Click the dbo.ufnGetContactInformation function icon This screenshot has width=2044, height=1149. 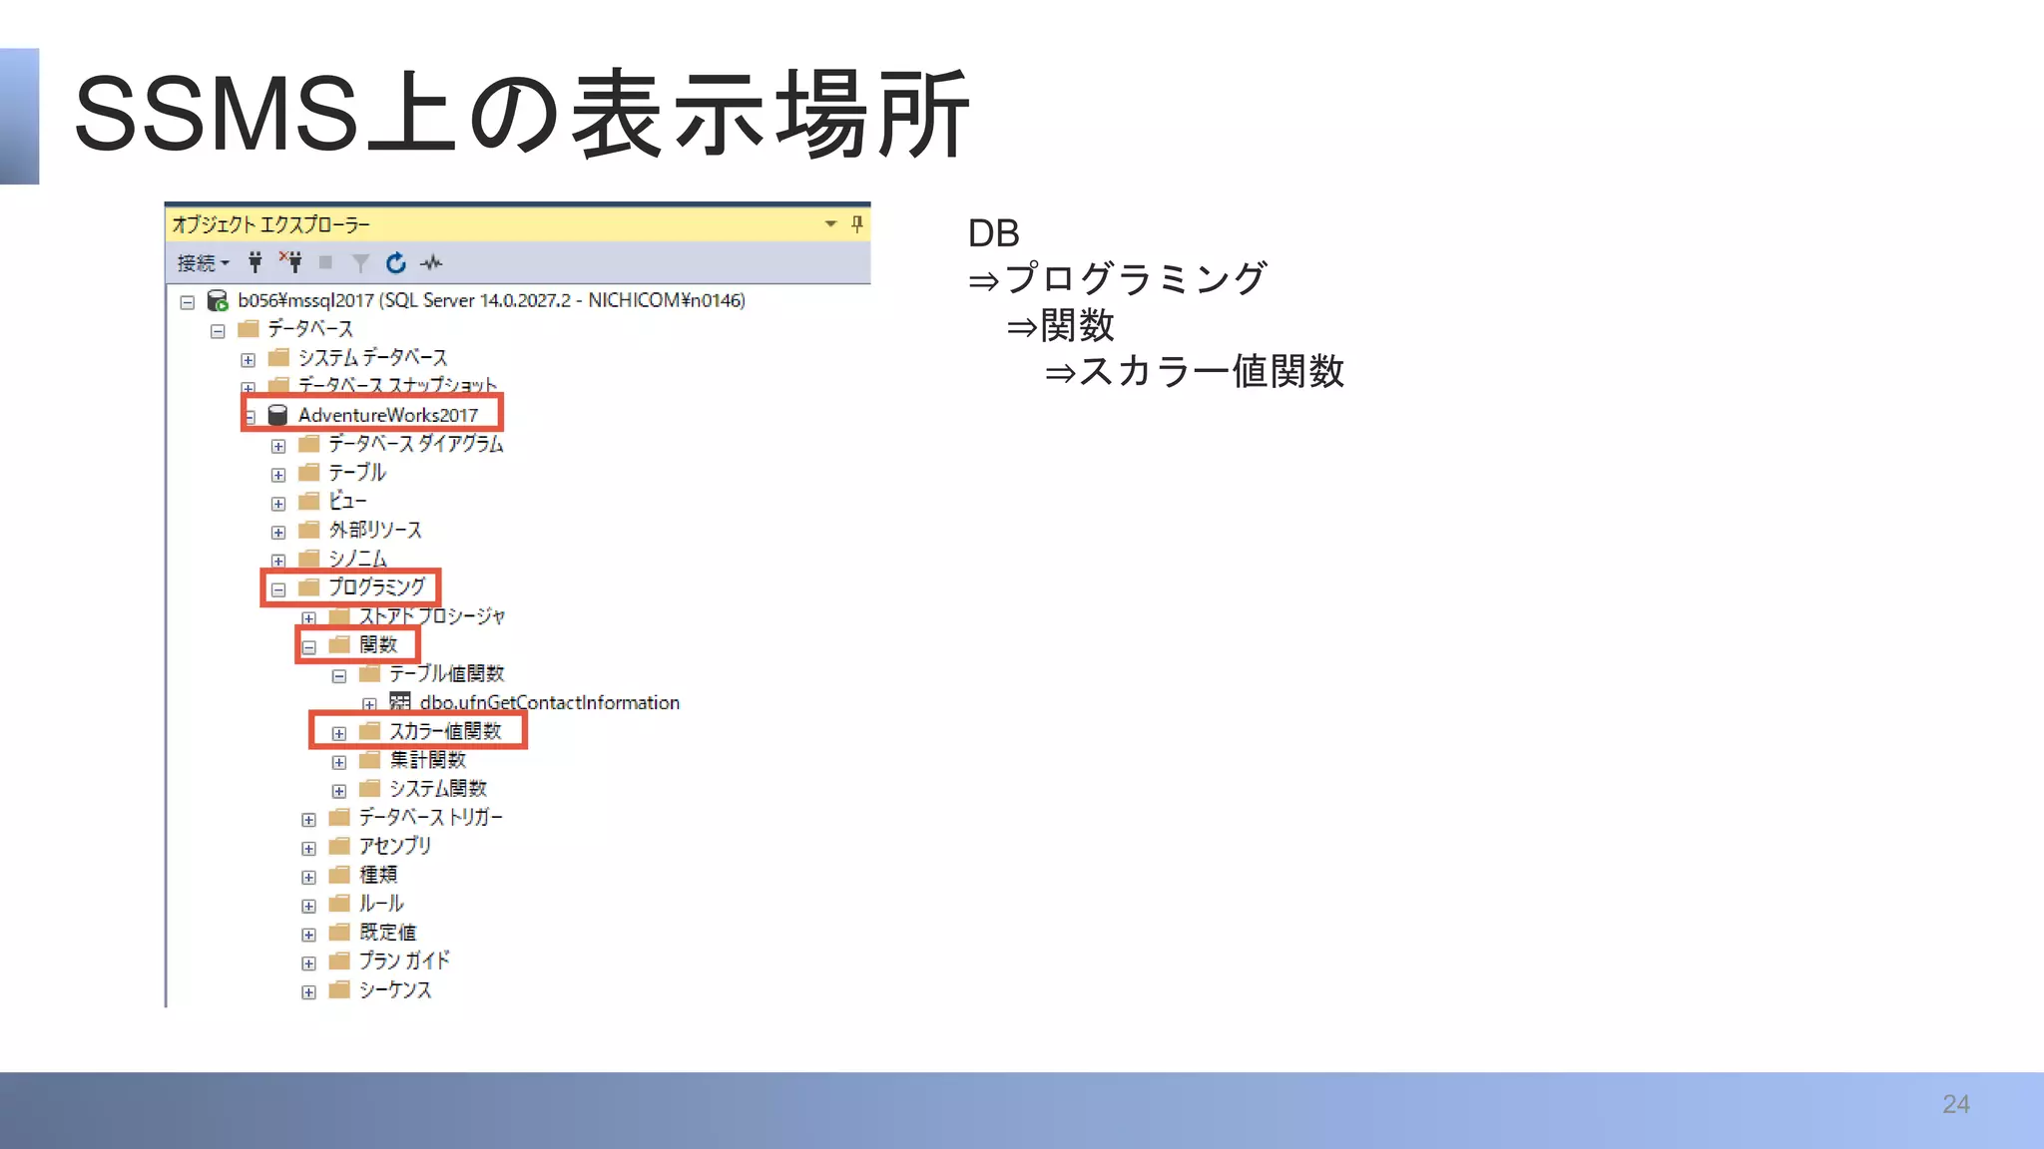click(x=400, y=702)
